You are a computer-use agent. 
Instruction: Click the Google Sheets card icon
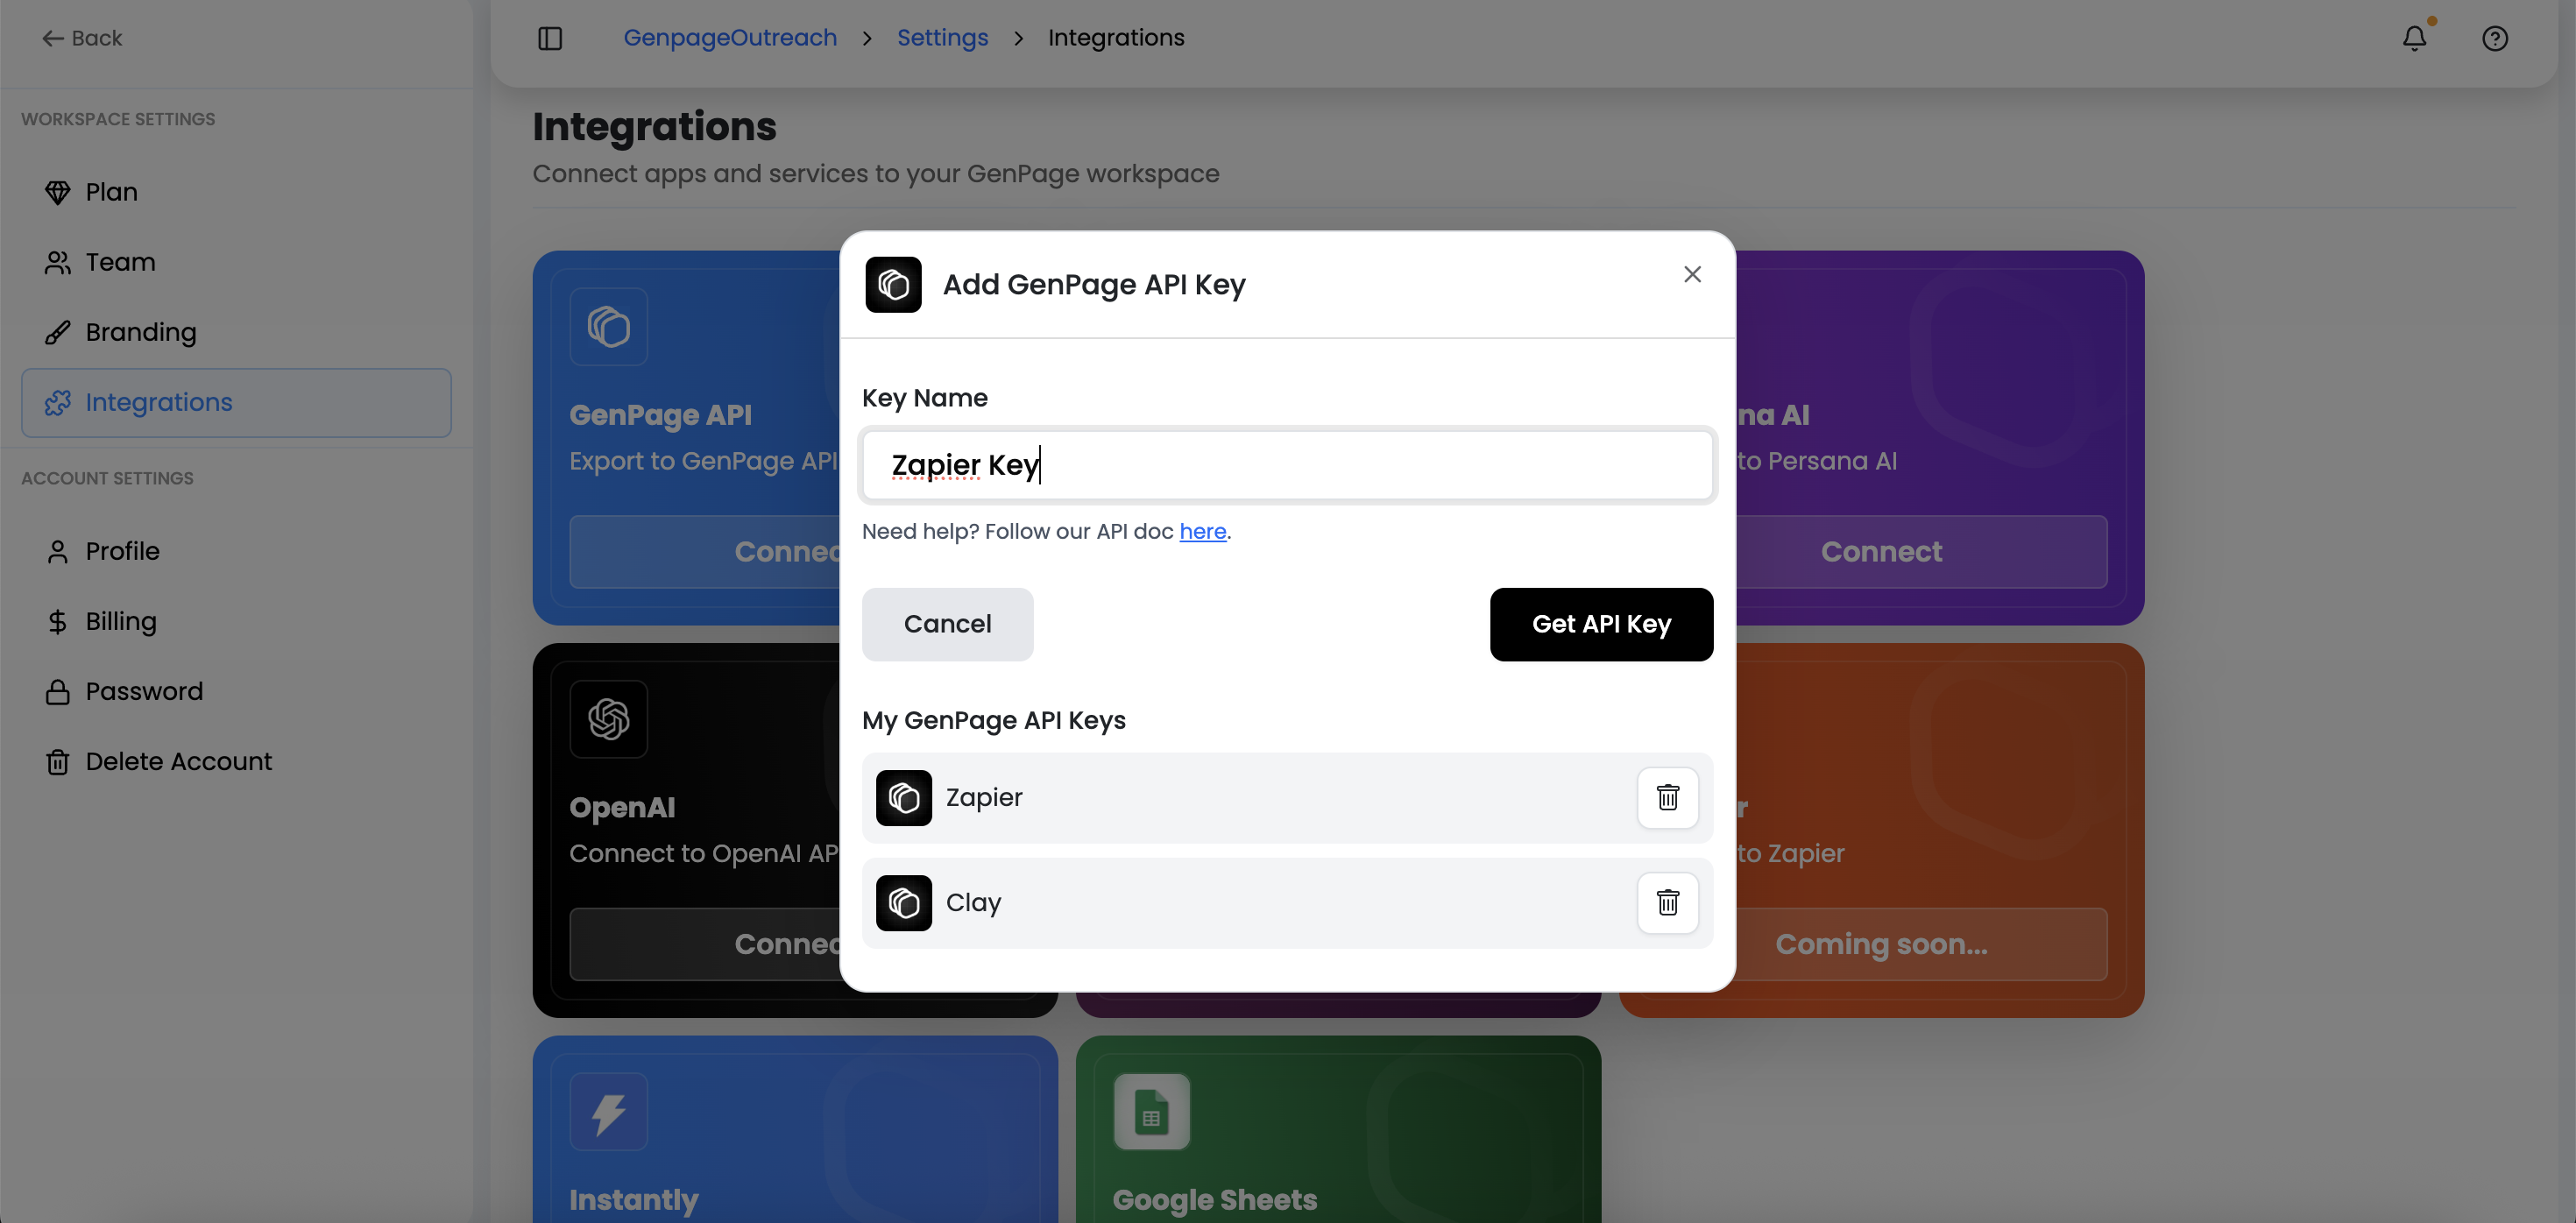coord(1151,1111)
